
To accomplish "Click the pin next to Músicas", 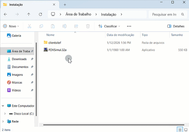I will (32, 82).
